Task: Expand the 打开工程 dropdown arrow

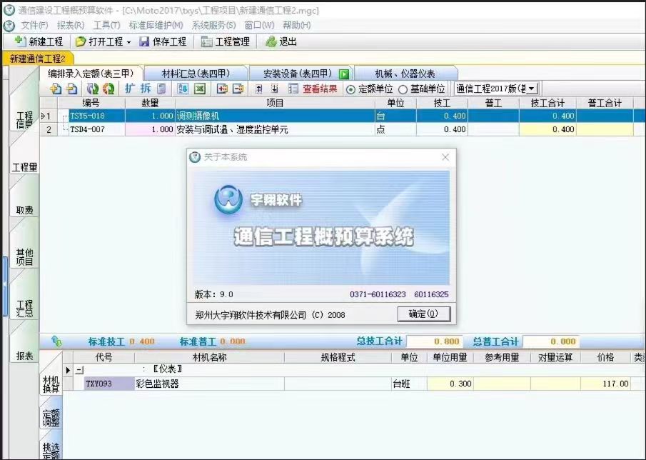Action: [x=129, y=42]
